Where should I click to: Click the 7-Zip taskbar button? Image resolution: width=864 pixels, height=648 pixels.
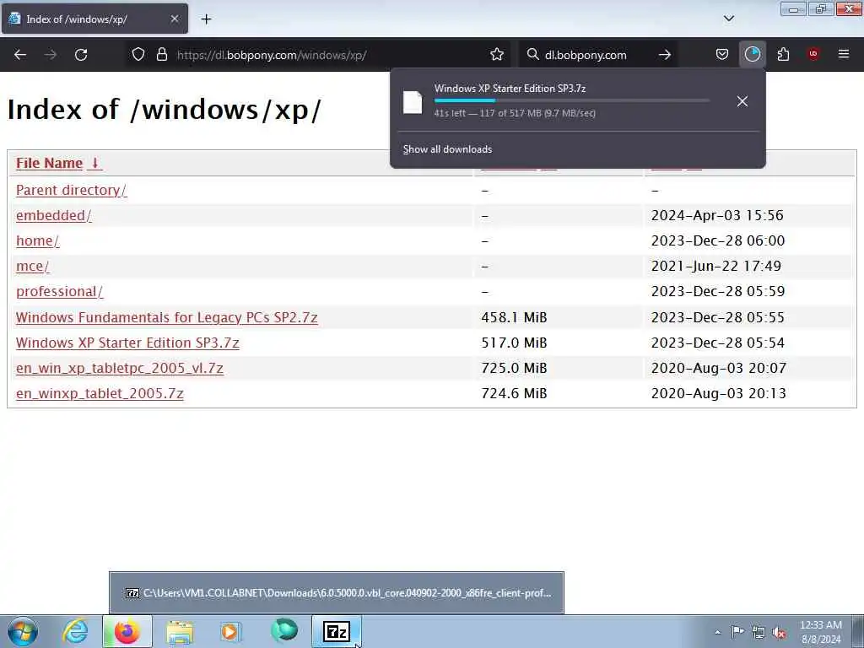point(337,631)
